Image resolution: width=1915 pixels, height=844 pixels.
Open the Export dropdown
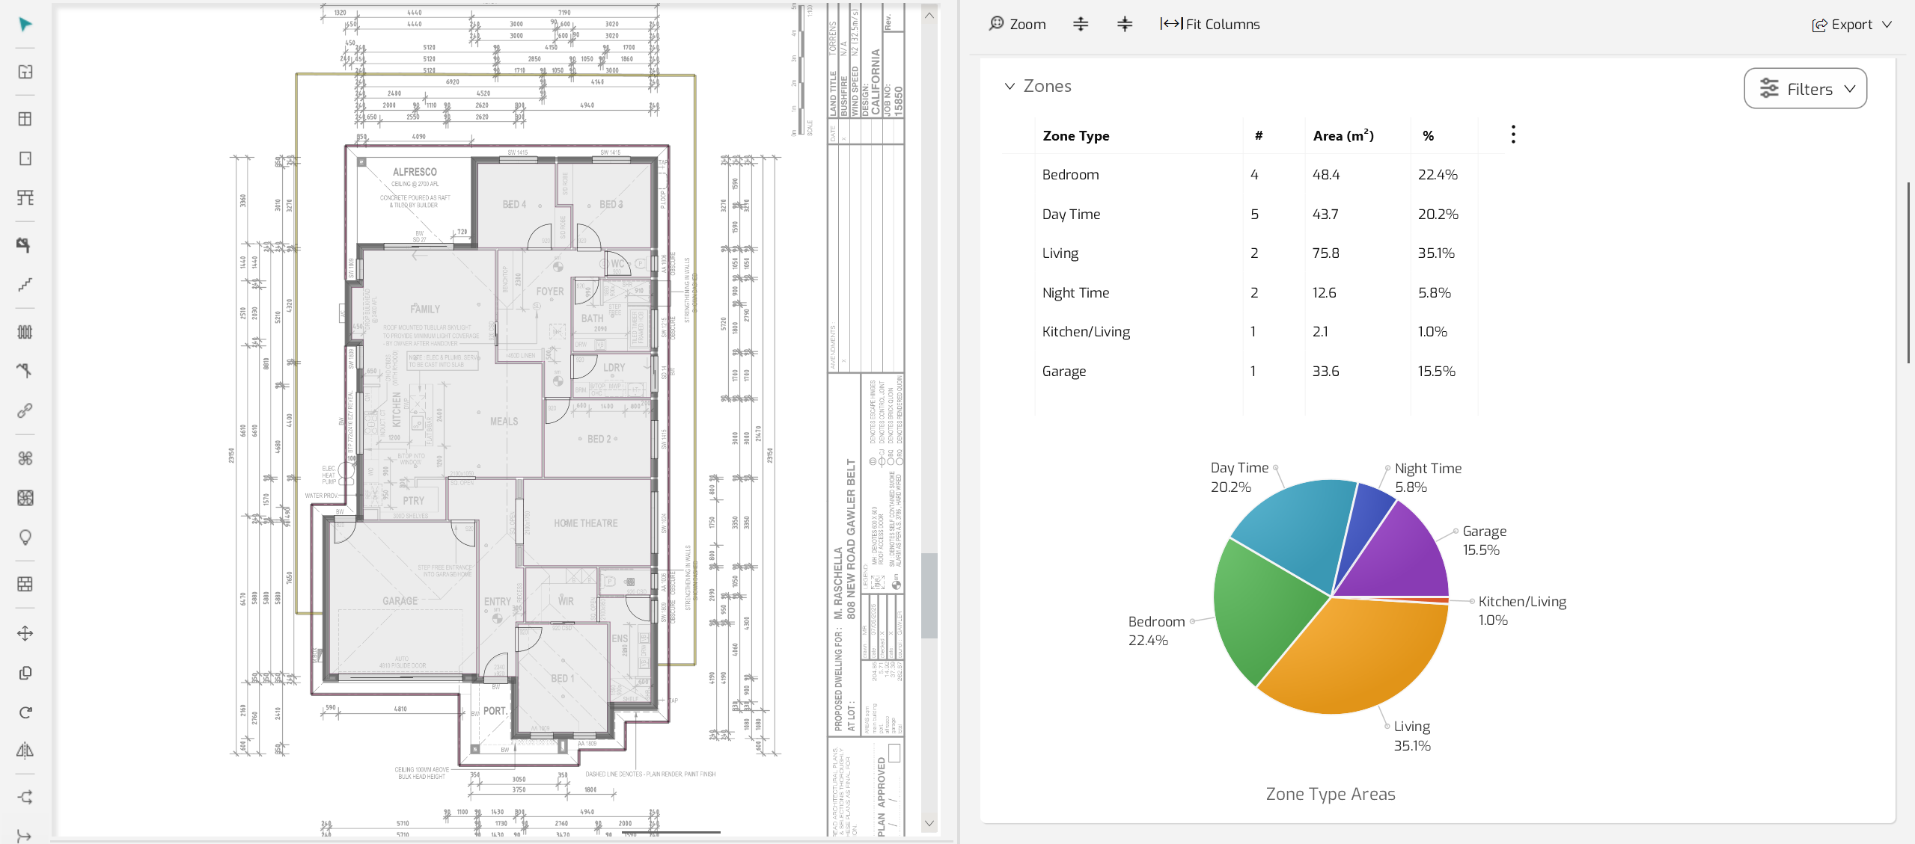coord(1852,25)
